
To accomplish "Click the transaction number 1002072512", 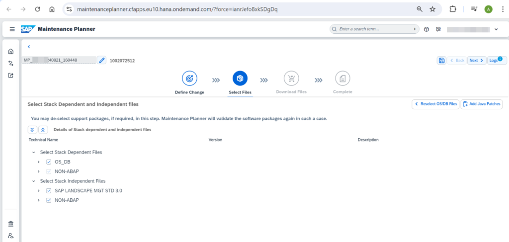I will click(122, 61).
